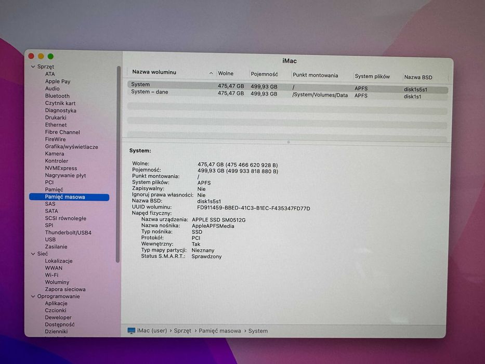The width and height of the screenshot is (485, 364).
Task: Click System in the path bar
Action: tap(258, 331)
